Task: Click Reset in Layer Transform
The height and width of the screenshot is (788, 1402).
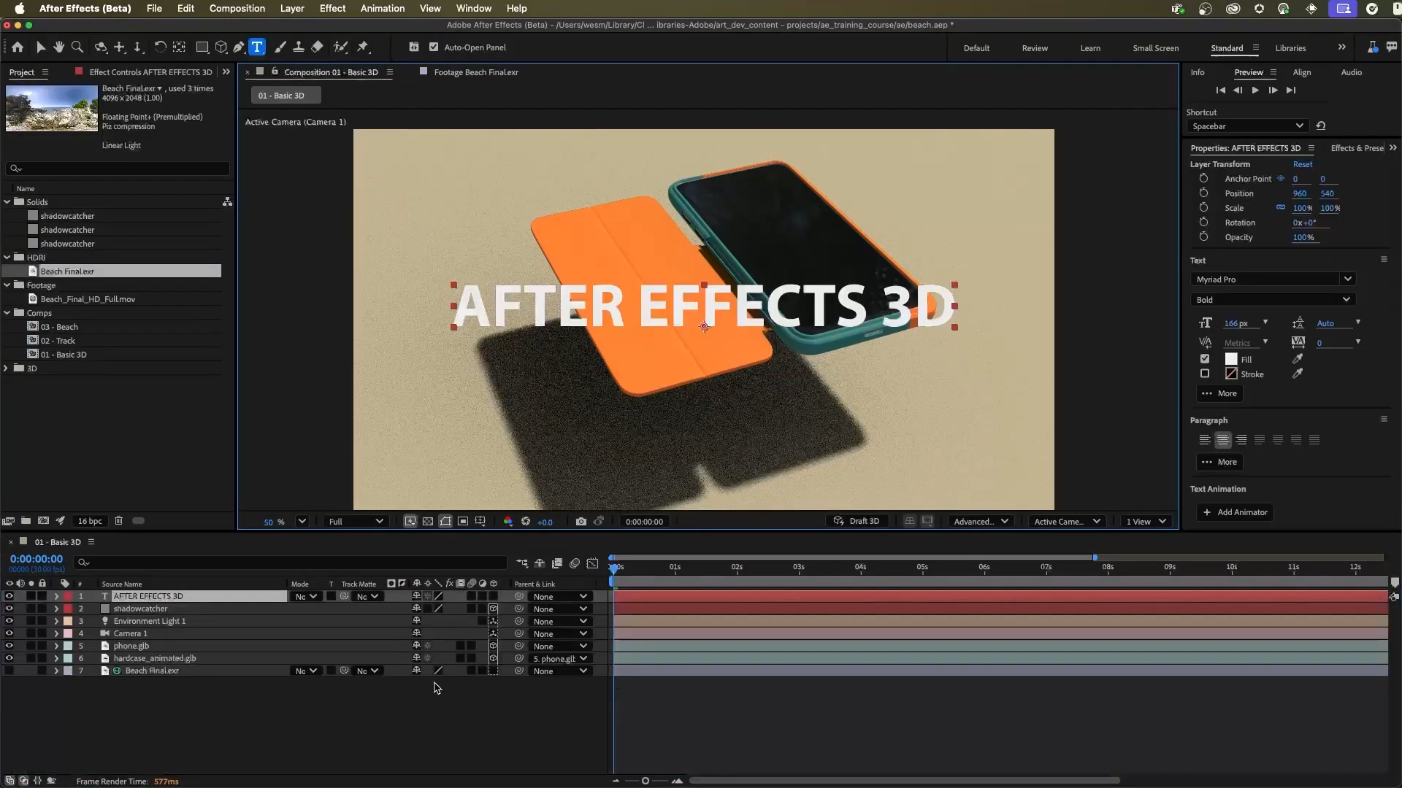Action: (x=1302, y=164)
